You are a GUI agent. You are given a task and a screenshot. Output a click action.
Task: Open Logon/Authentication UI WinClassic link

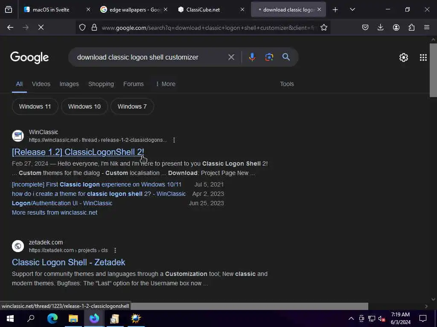coord(62,203)
